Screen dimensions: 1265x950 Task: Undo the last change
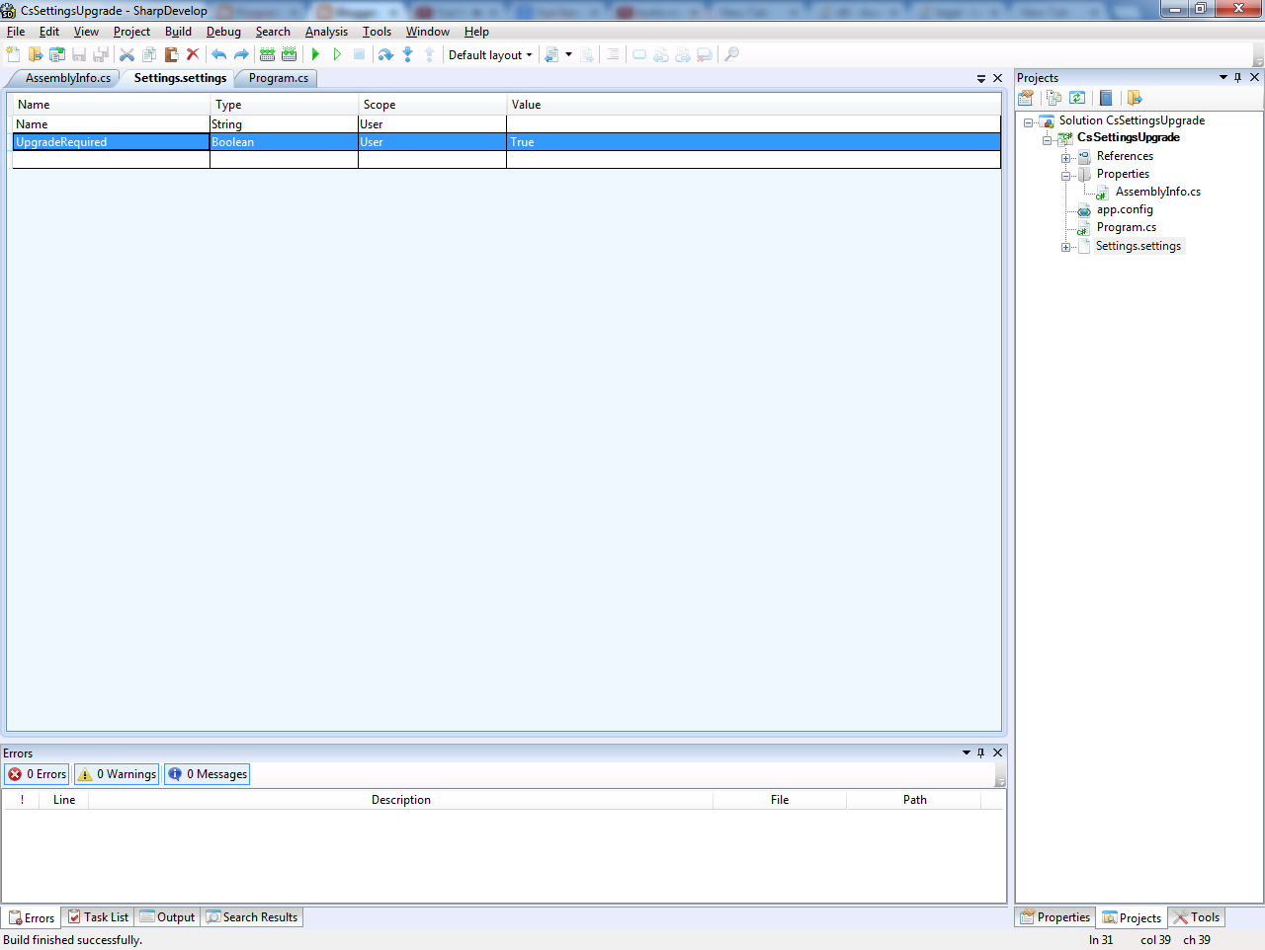click(x=219, y=54)
